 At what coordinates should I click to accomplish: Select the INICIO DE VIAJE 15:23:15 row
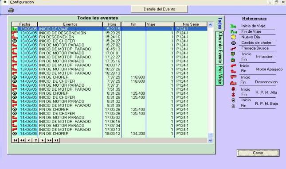[x=110, y=29]
